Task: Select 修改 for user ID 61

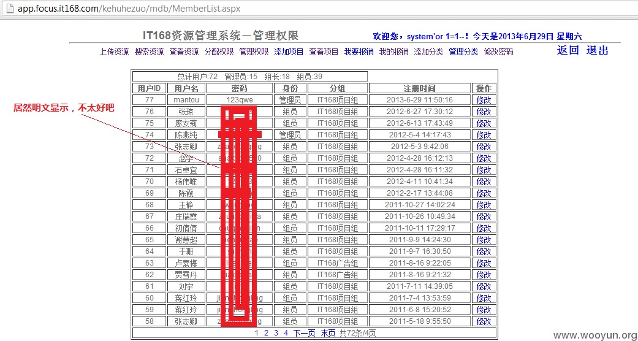Action: coord(484,286)
